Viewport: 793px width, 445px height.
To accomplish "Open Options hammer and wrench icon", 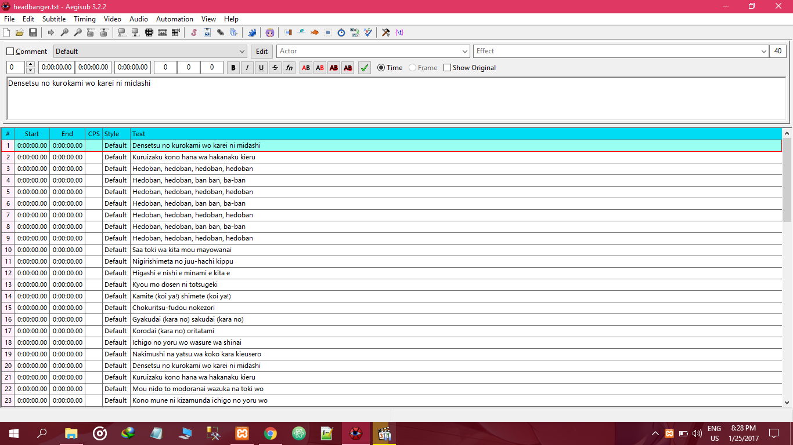I will click(386, 32).
